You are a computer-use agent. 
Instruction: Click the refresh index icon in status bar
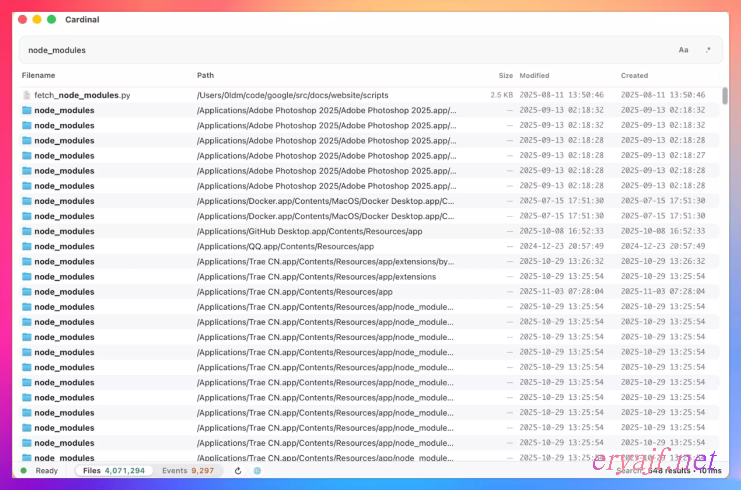238,471
